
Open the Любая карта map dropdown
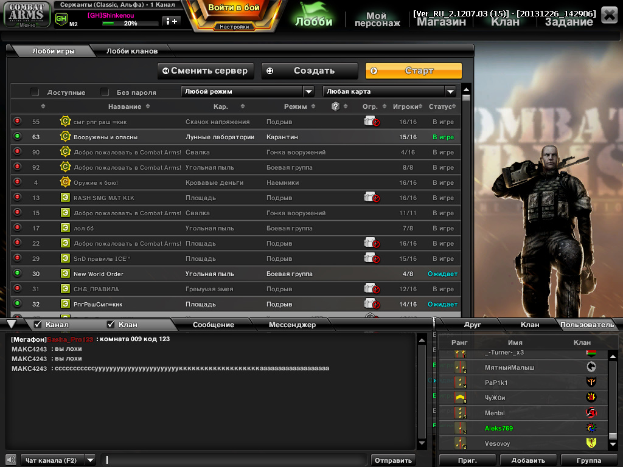pos(389,91)
